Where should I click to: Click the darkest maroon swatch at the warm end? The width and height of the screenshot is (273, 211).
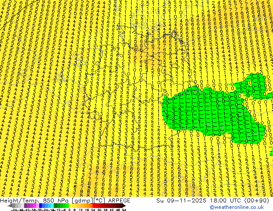pos(121,206)
